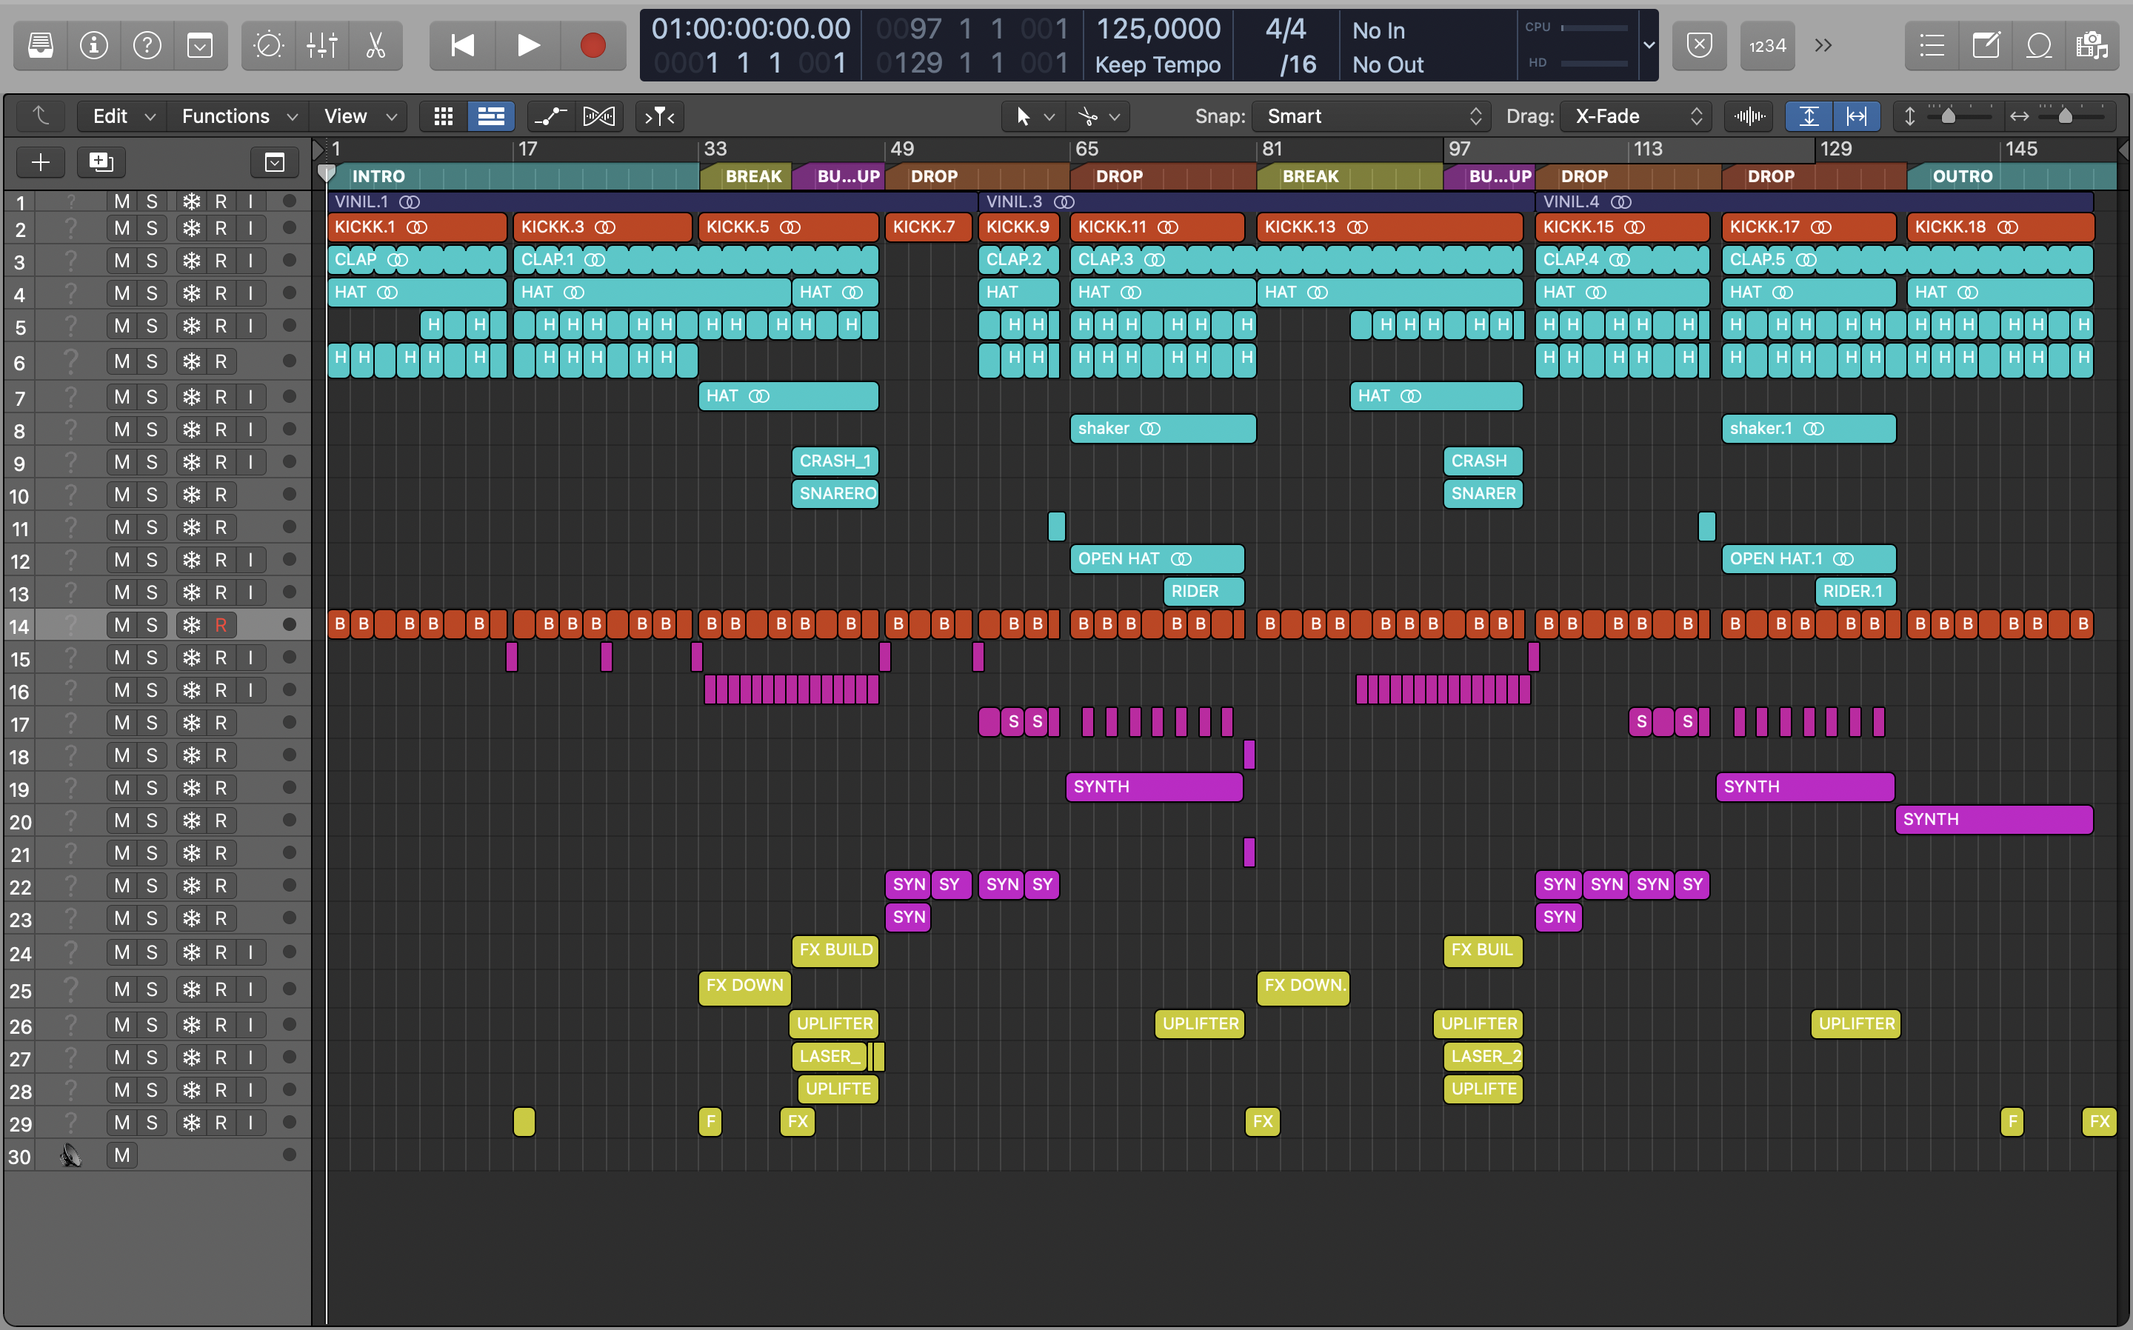Open the pointer tool menu
Viewport: 2133px width, 1330px height.
(1033, 116)
